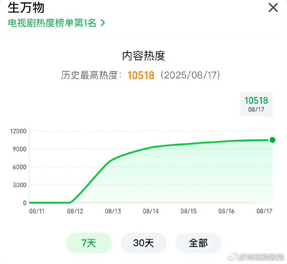Click the (2025/08/17) date text
The image size is (287, 264).
click(x=190, y=75)
